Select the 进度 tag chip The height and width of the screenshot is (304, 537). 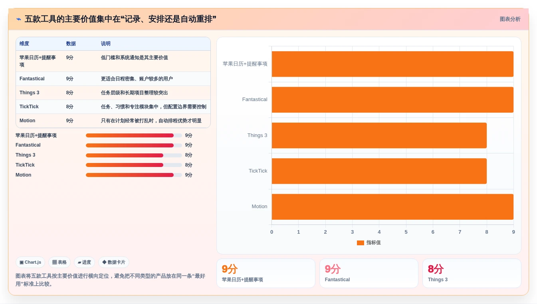pyautogui.click(x=84, y=262)
